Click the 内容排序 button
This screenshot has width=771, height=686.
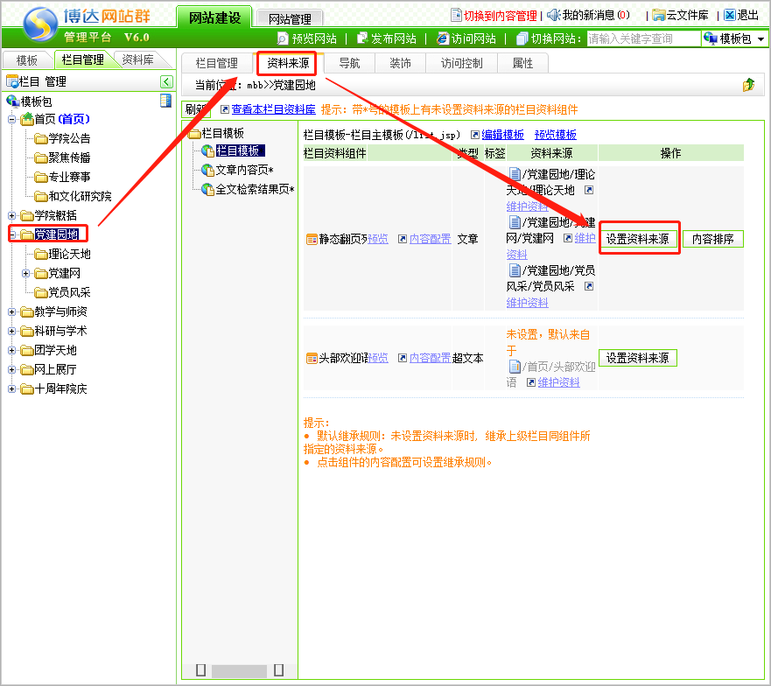pyautogui.click(x=712, y=239)
